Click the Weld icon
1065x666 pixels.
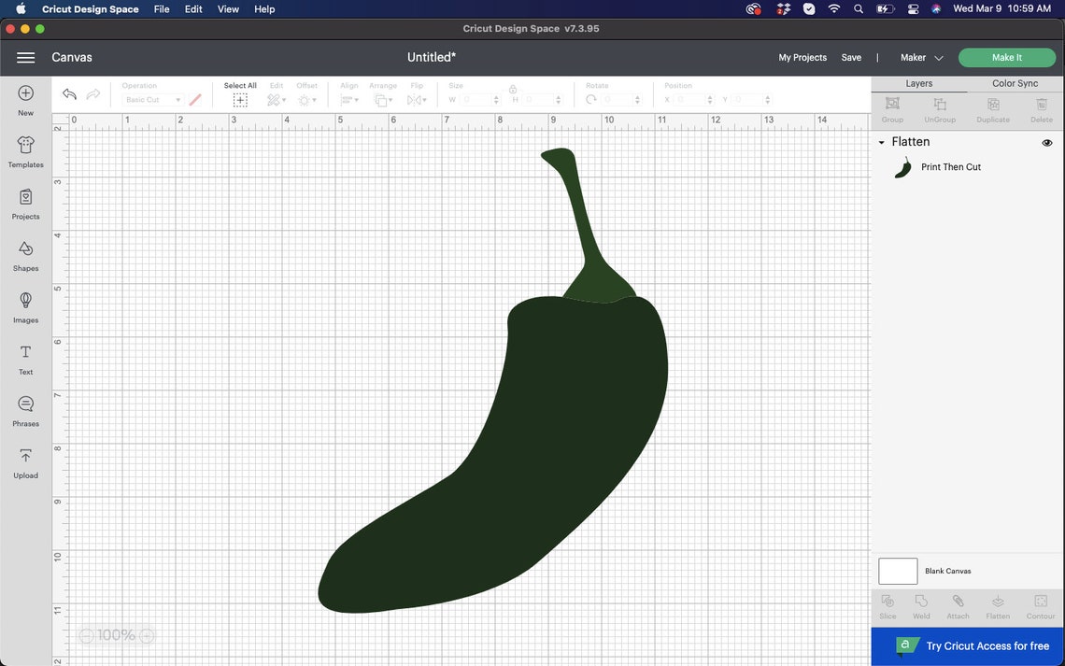(921, 605)
